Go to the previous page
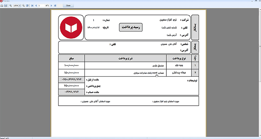 click(36, 6)
